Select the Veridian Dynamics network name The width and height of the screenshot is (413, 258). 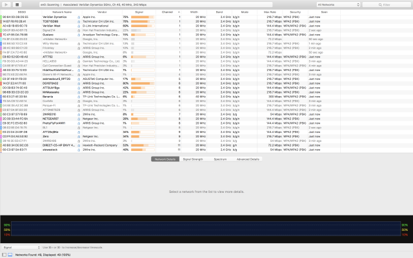click(54, 17)
